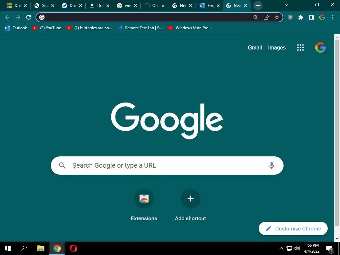Show hidden system tray icons

(281, 248)
